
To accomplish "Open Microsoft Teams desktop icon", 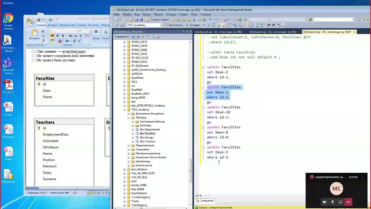I will point(8,66).
